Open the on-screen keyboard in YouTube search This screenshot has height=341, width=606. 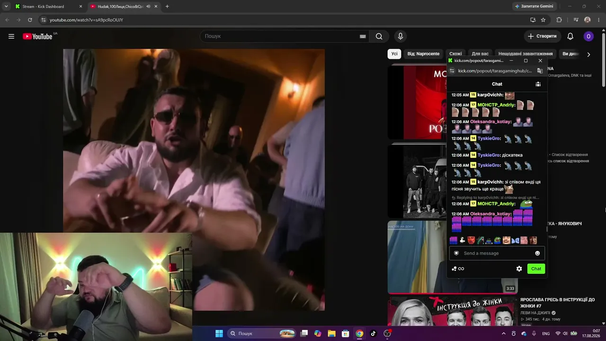[363, 36]
